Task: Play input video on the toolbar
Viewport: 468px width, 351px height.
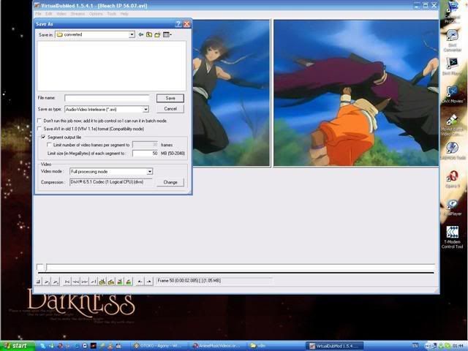Action: [x=47, y=281]
